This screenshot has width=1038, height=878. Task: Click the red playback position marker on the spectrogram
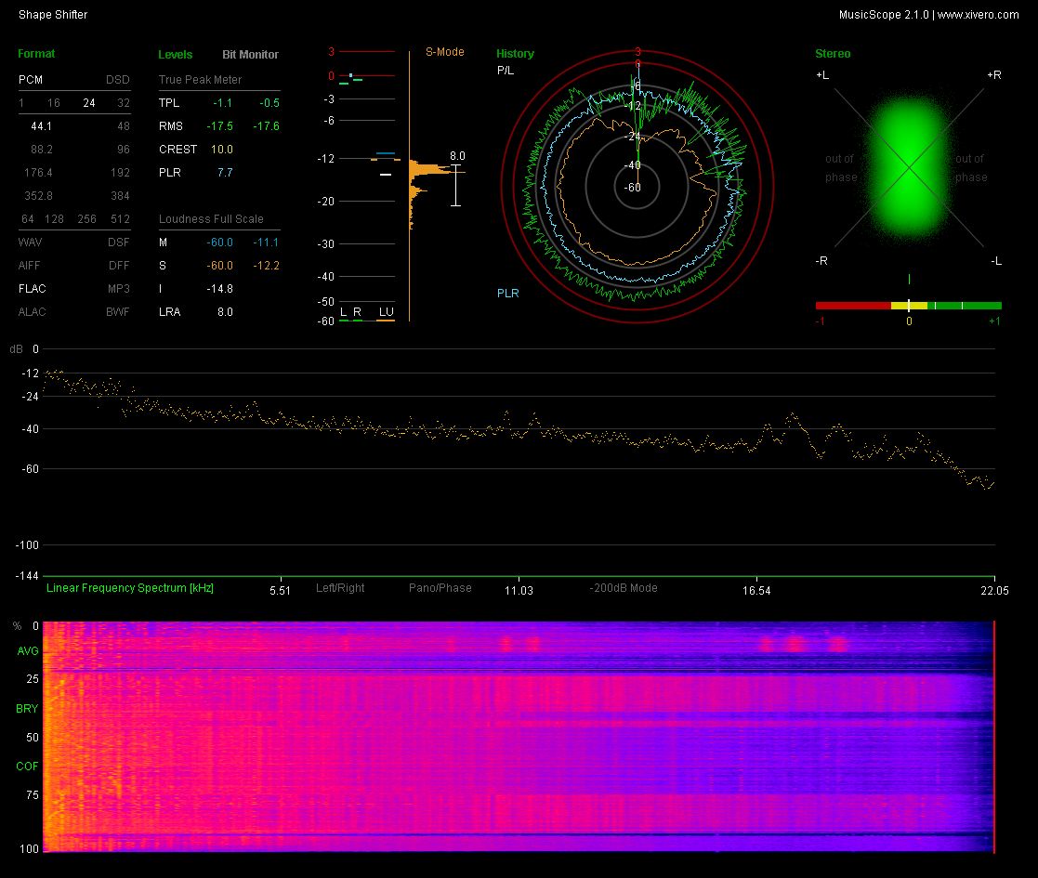click(x=993, y=736)
